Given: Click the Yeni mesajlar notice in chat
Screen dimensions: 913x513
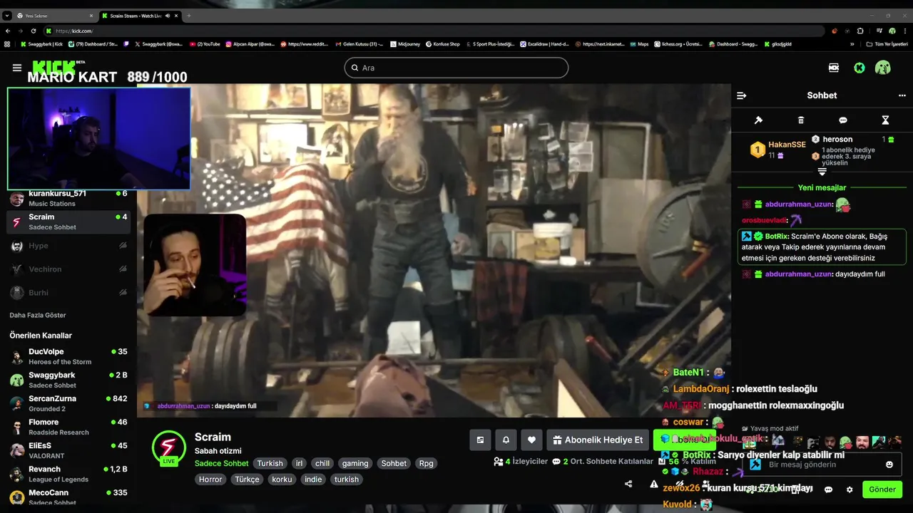Looking at the screenshot, I should coord(822,187).
